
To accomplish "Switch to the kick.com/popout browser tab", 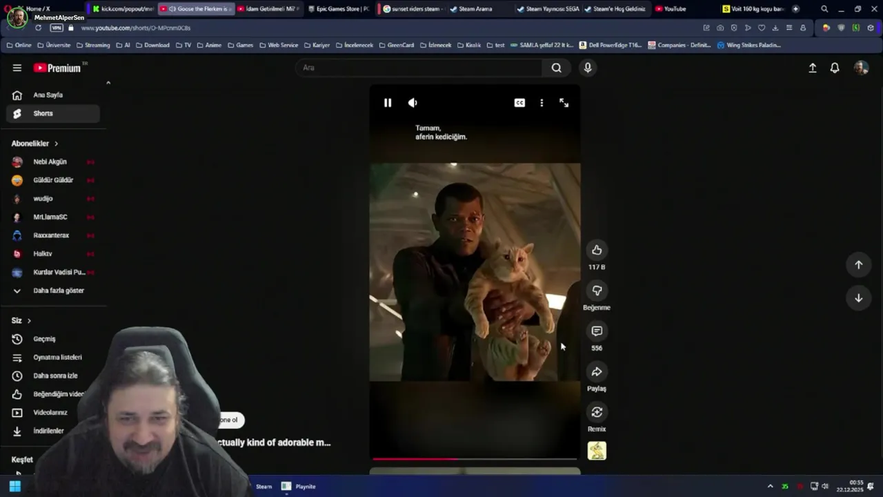I will [x=123, y=9].
